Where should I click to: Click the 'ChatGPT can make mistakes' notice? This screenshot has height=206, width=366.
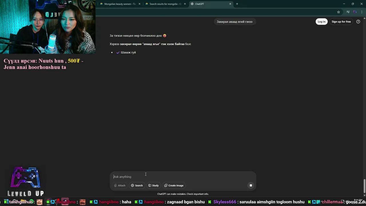click(x=183, y=194)
